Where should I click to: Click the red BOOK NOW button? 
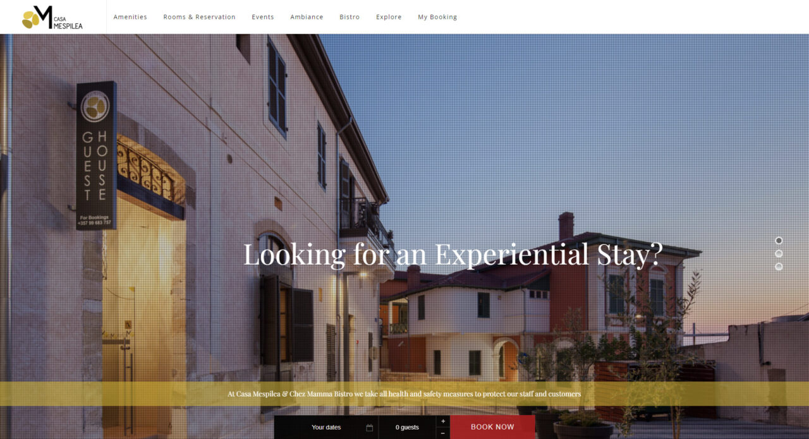[492, 427]
